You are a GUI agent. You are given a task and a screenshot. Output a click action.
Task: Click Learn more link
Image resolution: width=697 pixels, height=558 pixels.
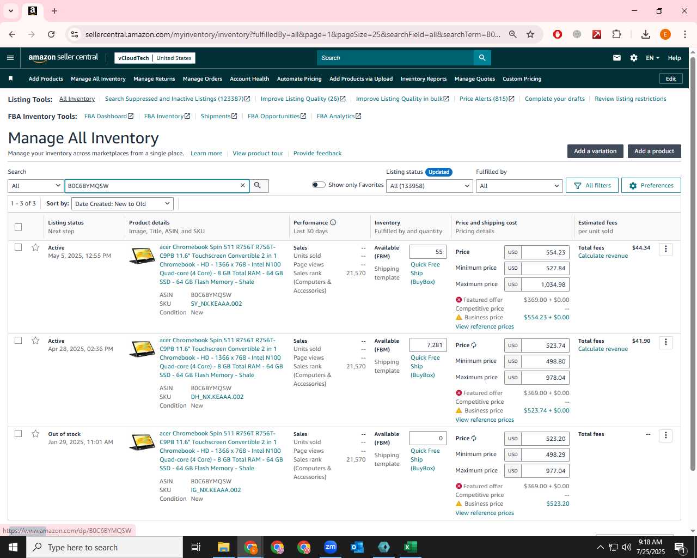[206, 154]
